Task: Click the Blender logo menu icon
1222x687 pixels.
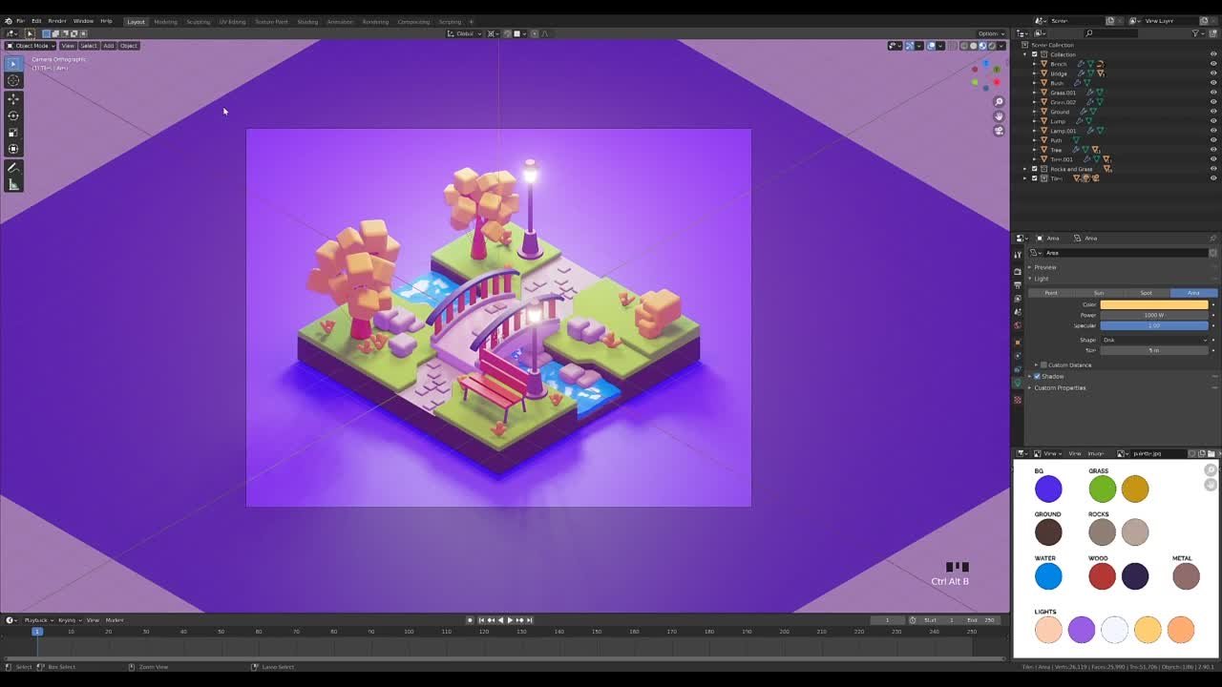Action: (9, 21)
